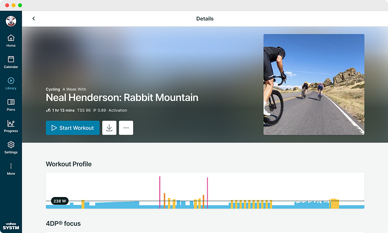Click the Workout Profile heading

pyautogui.click(x=69, y=164)
